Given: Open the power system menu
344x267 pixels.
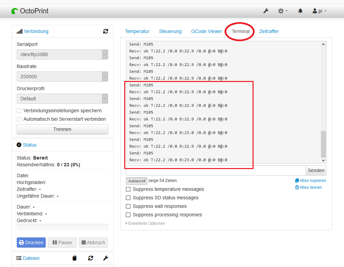Looking at the screenshot, I should click(x=283, y=11).
